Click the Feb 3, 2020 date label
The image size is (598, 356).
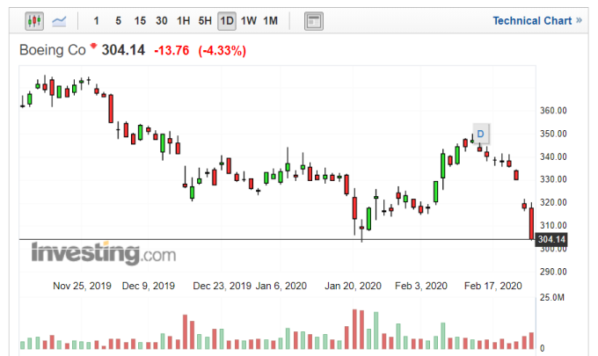421,286
